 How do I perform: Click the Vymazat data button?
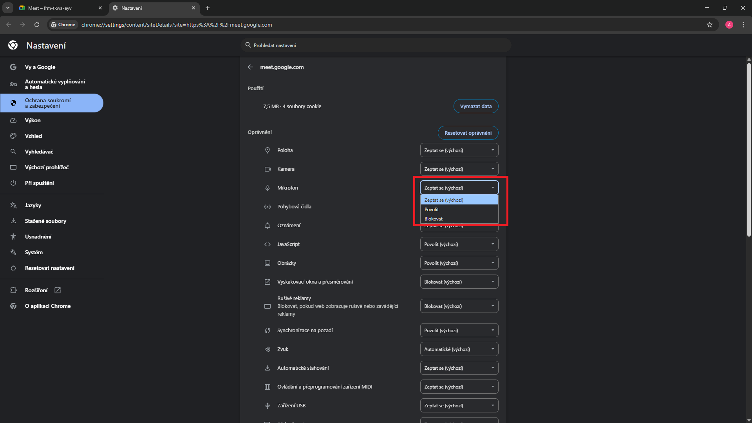(x=475, y=106)
